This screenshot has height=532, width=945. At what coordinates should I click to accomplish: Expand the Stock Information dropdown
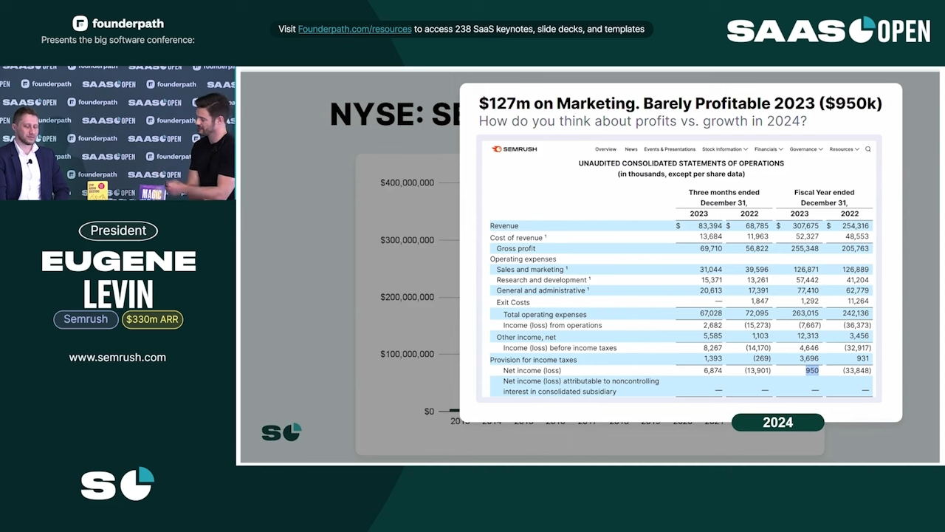coord(725,149)
